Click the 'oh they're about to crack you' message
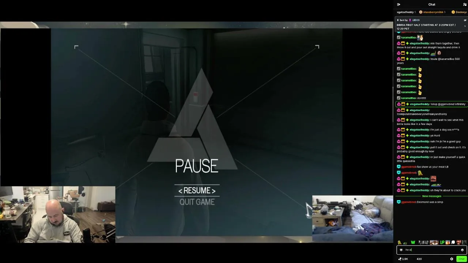The height and width of the screenshot is (263, 468). click(448, 190)
